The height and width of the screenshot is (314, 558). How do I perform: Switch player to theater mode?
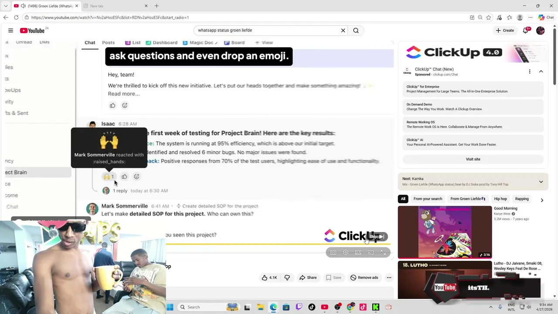tap(358, 253)
